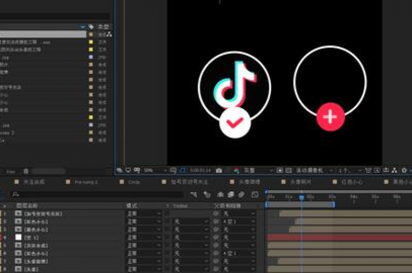Click yellow label swatch of second project item

click(91, 42)
